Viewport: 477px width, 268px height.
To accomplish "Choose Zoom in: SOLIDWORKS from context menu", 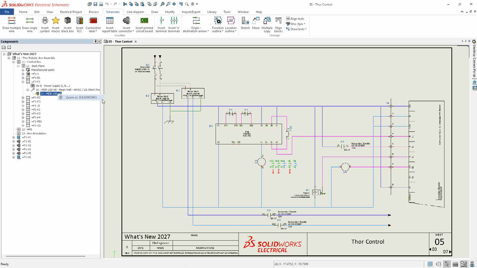I will [81, 97].
